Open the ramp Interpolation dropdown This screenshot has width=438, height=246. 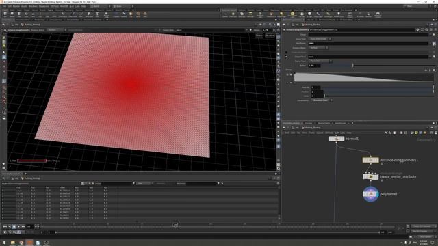322,100
